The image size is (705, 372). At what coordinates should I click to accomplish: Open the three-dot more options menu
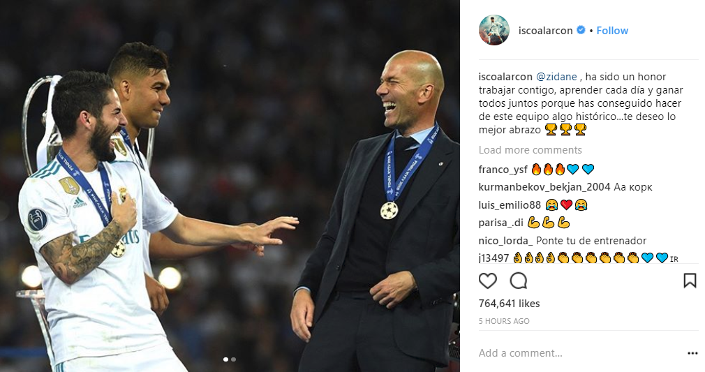[x=692, y=353]
